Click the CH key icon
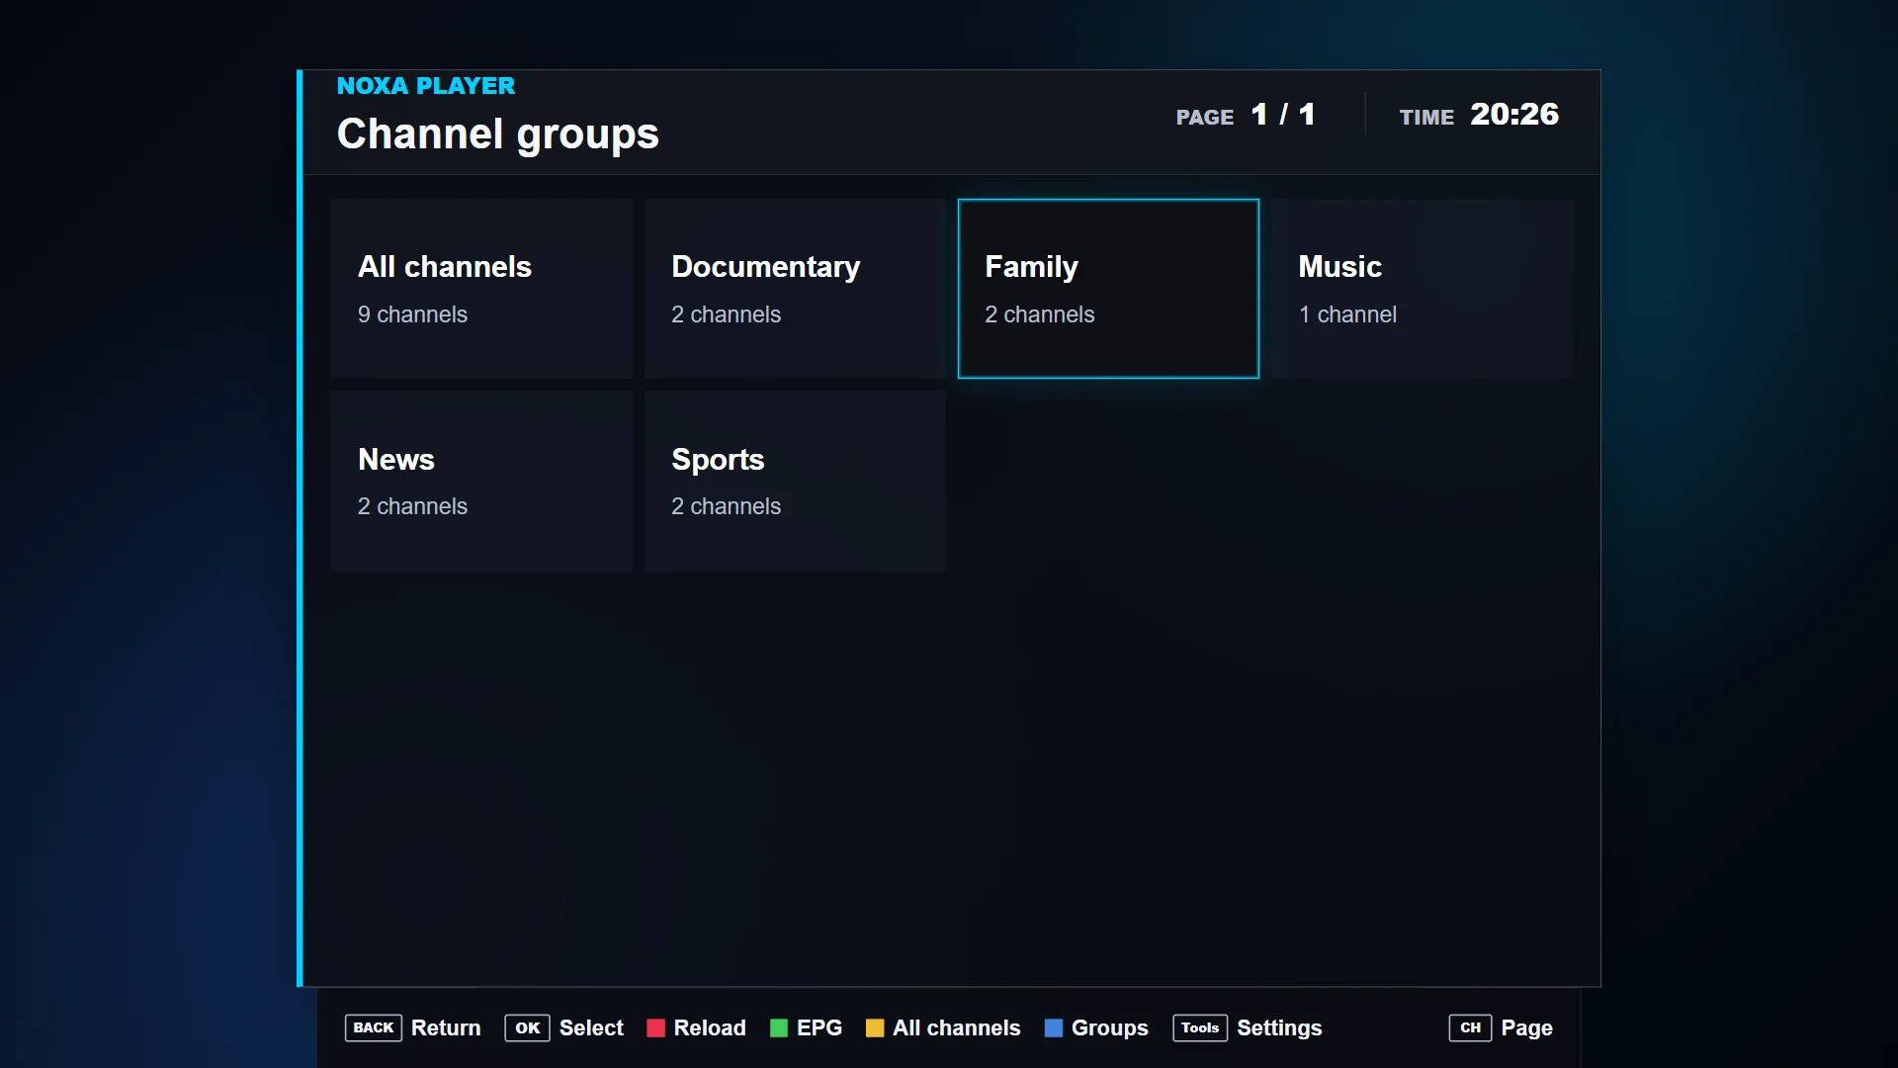 coord(1470,1027)
